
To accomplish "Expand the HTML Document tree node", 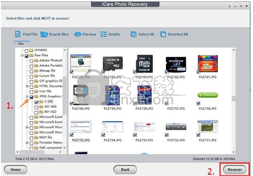I will tap(27, 86).
